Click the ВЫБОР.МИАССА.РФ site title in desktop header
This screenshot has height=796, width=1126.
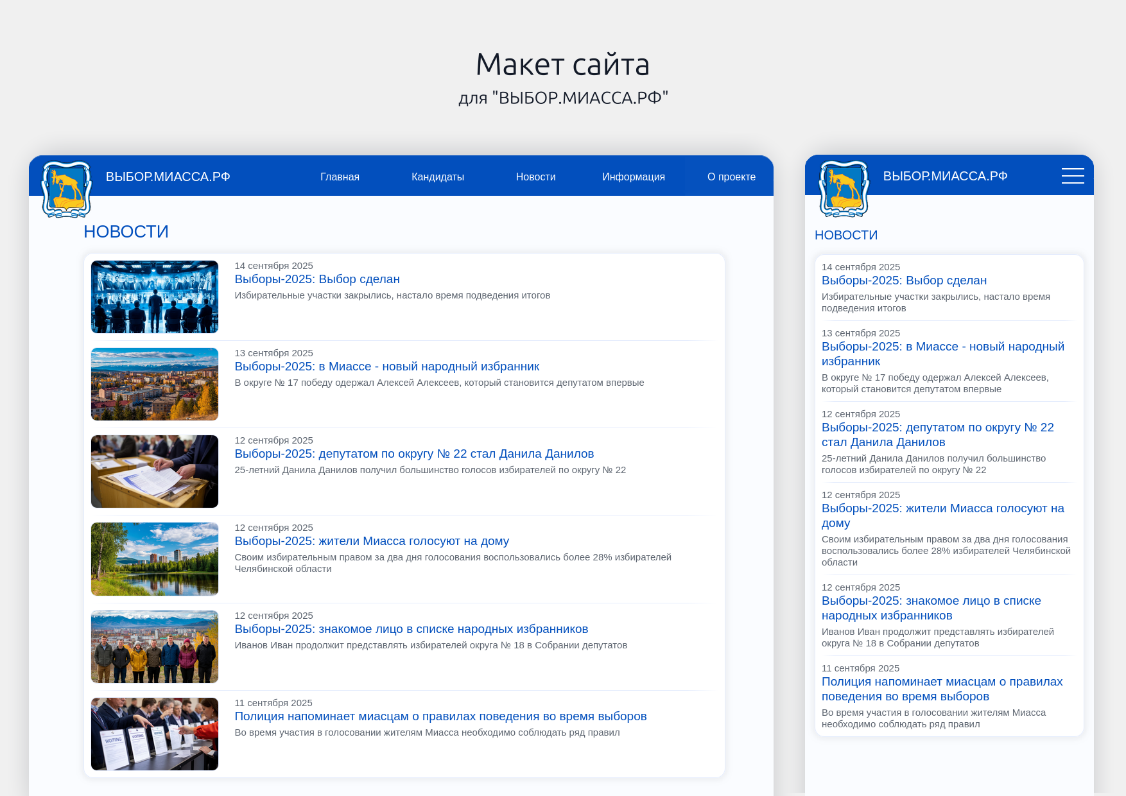point(168,177)
